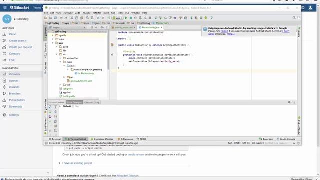Click UTF-8 encoding in status bar

[x=246, y=143]
